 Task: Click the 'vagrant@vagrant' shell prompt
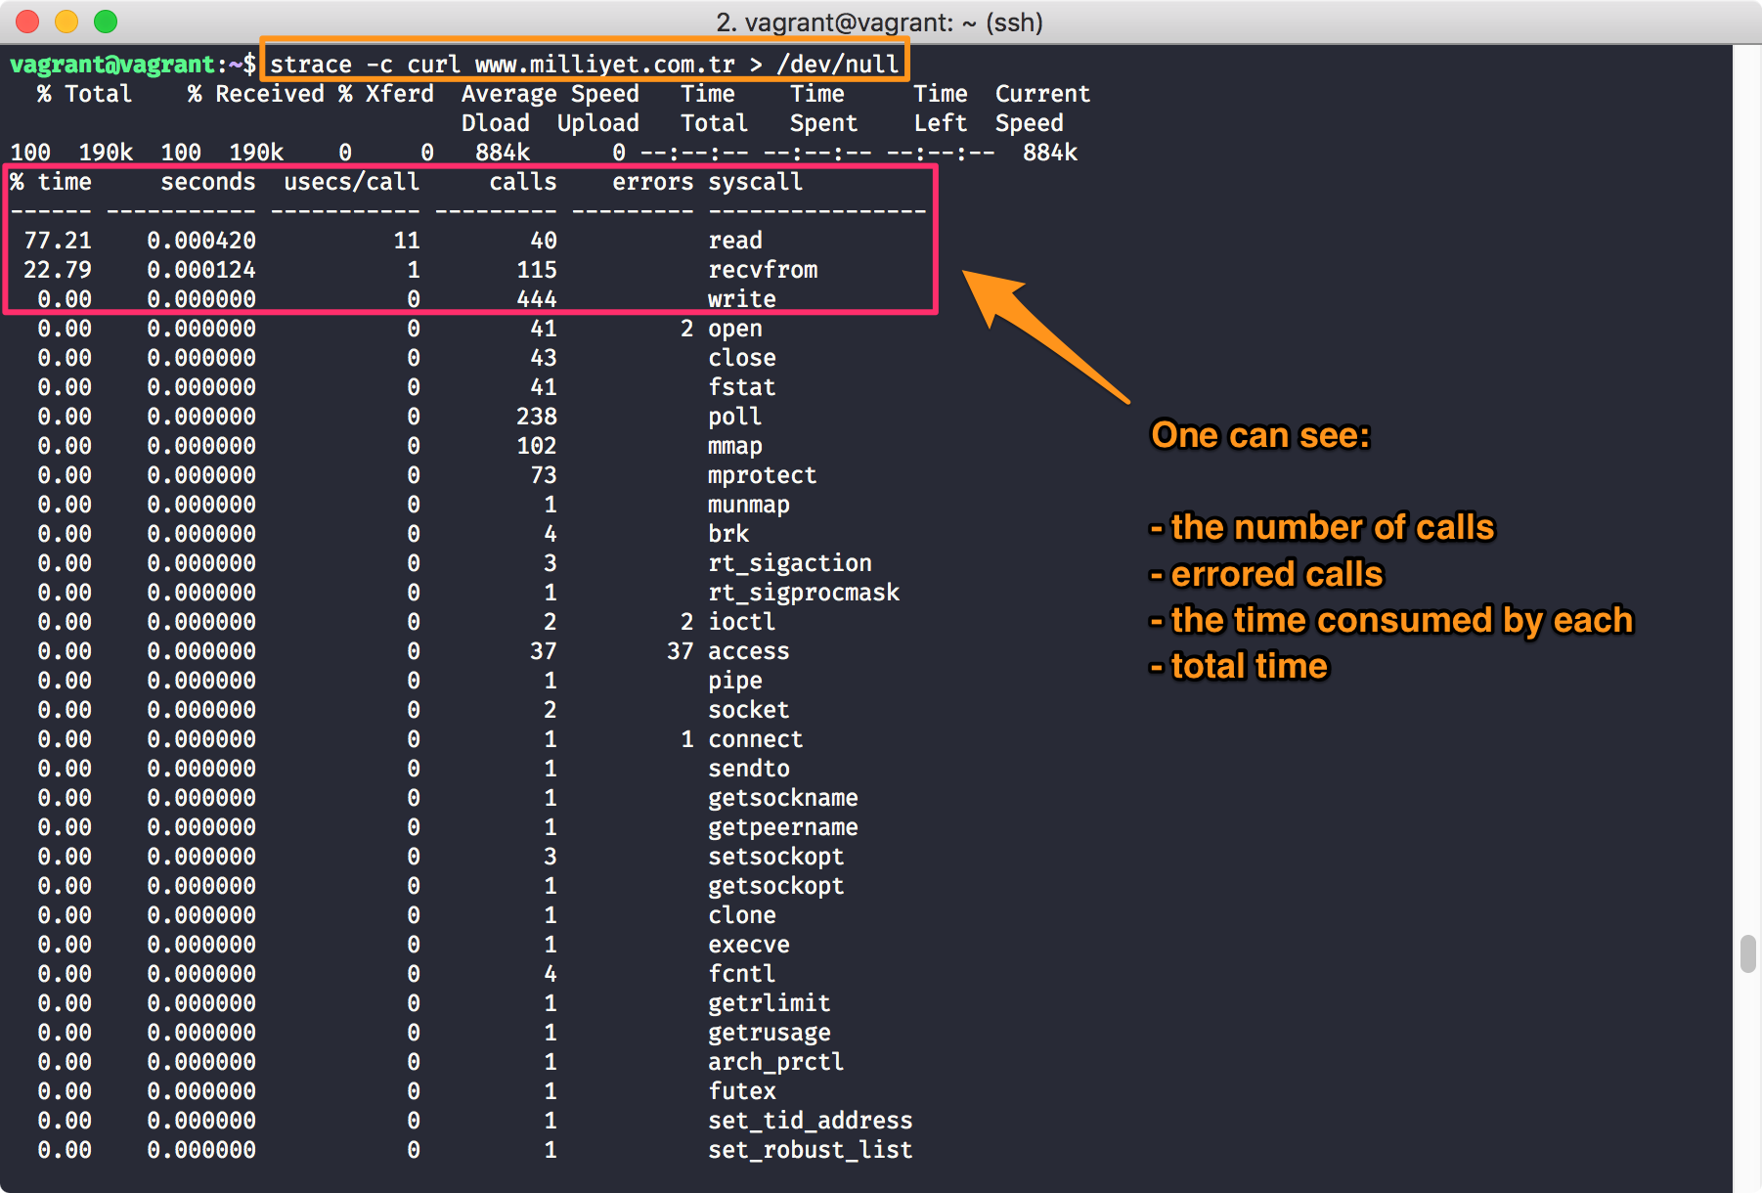tap(112, 65)
